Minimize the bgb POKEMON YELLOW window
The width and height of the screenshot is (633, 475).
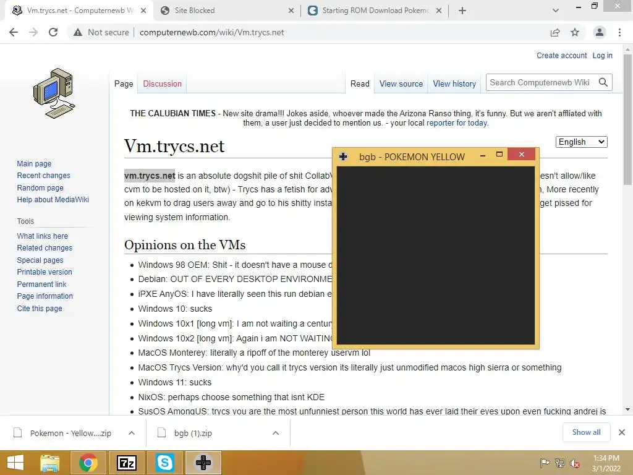[x=483, y=155]
